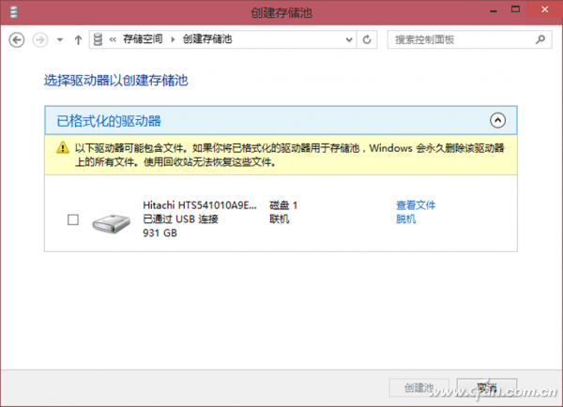Click the Forward navigation arrow
This screenshot has height=407, width=563.
coord(40,39)
